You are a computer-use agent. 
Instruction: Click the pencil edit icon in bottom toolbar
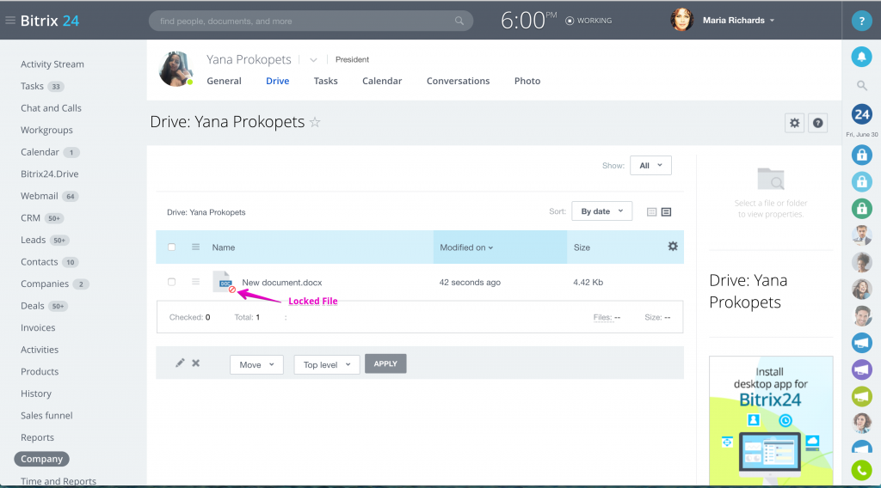point(180,363)
